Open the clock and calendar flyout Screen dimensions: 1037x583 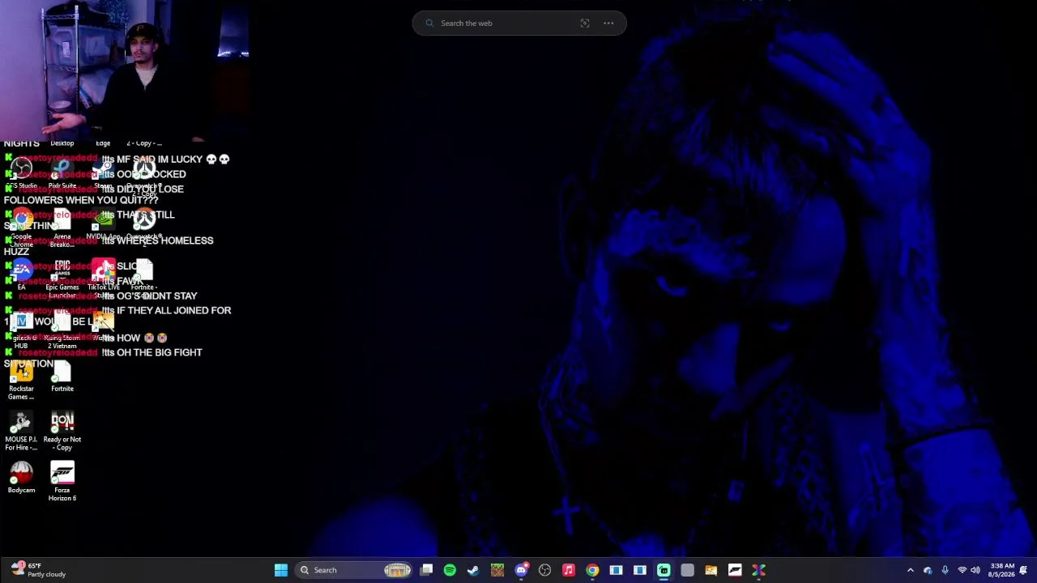pyautogui.click(x=1002, y=570)
